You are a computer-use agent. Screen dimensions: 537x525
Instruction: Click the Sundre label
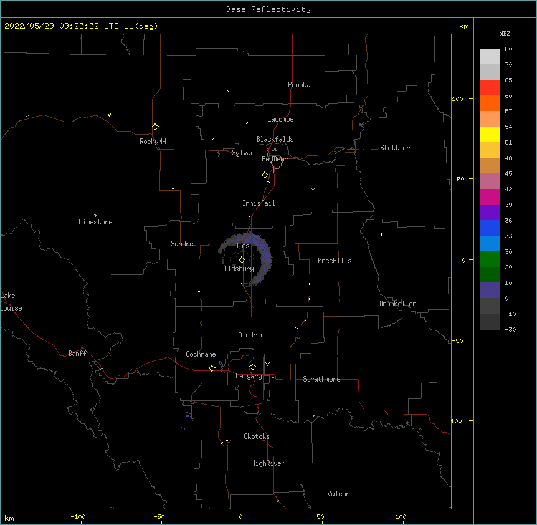(x=182, y=244)
